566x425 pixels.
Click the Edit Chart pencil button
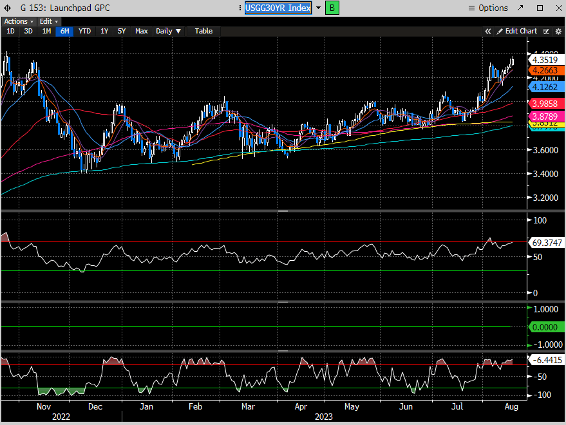pos(516,31)
